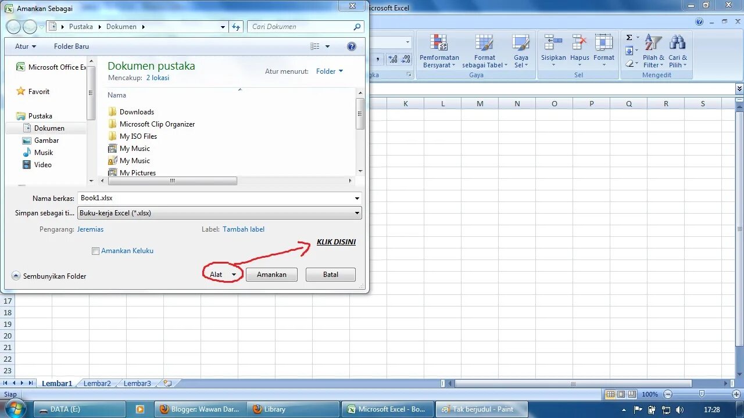Switch to Normal view in status bar
The width and height of the screenshot is (744, 418).
coord(610,394)
